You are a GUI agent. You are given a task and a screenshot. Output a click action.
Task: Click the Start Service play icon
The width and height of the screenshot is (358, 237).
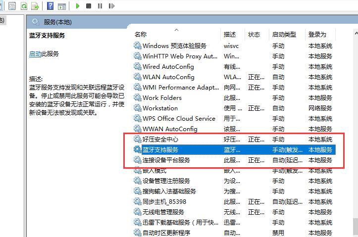tap(78, 6)
